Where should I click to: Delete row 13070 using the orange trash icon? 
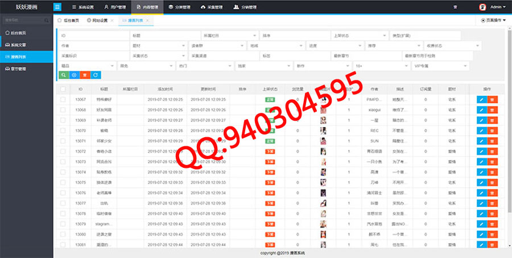493,130
